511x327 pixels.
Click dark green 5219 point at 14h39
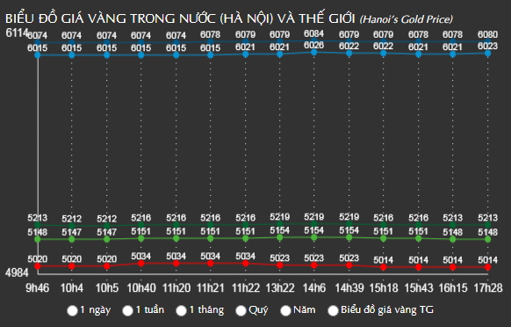(349, 224)
